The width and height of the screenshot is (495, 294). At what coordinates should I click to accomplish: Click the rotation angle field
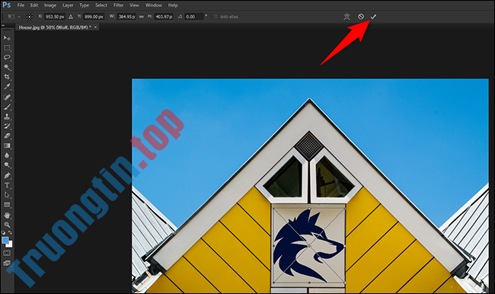[x=194, y=17]
